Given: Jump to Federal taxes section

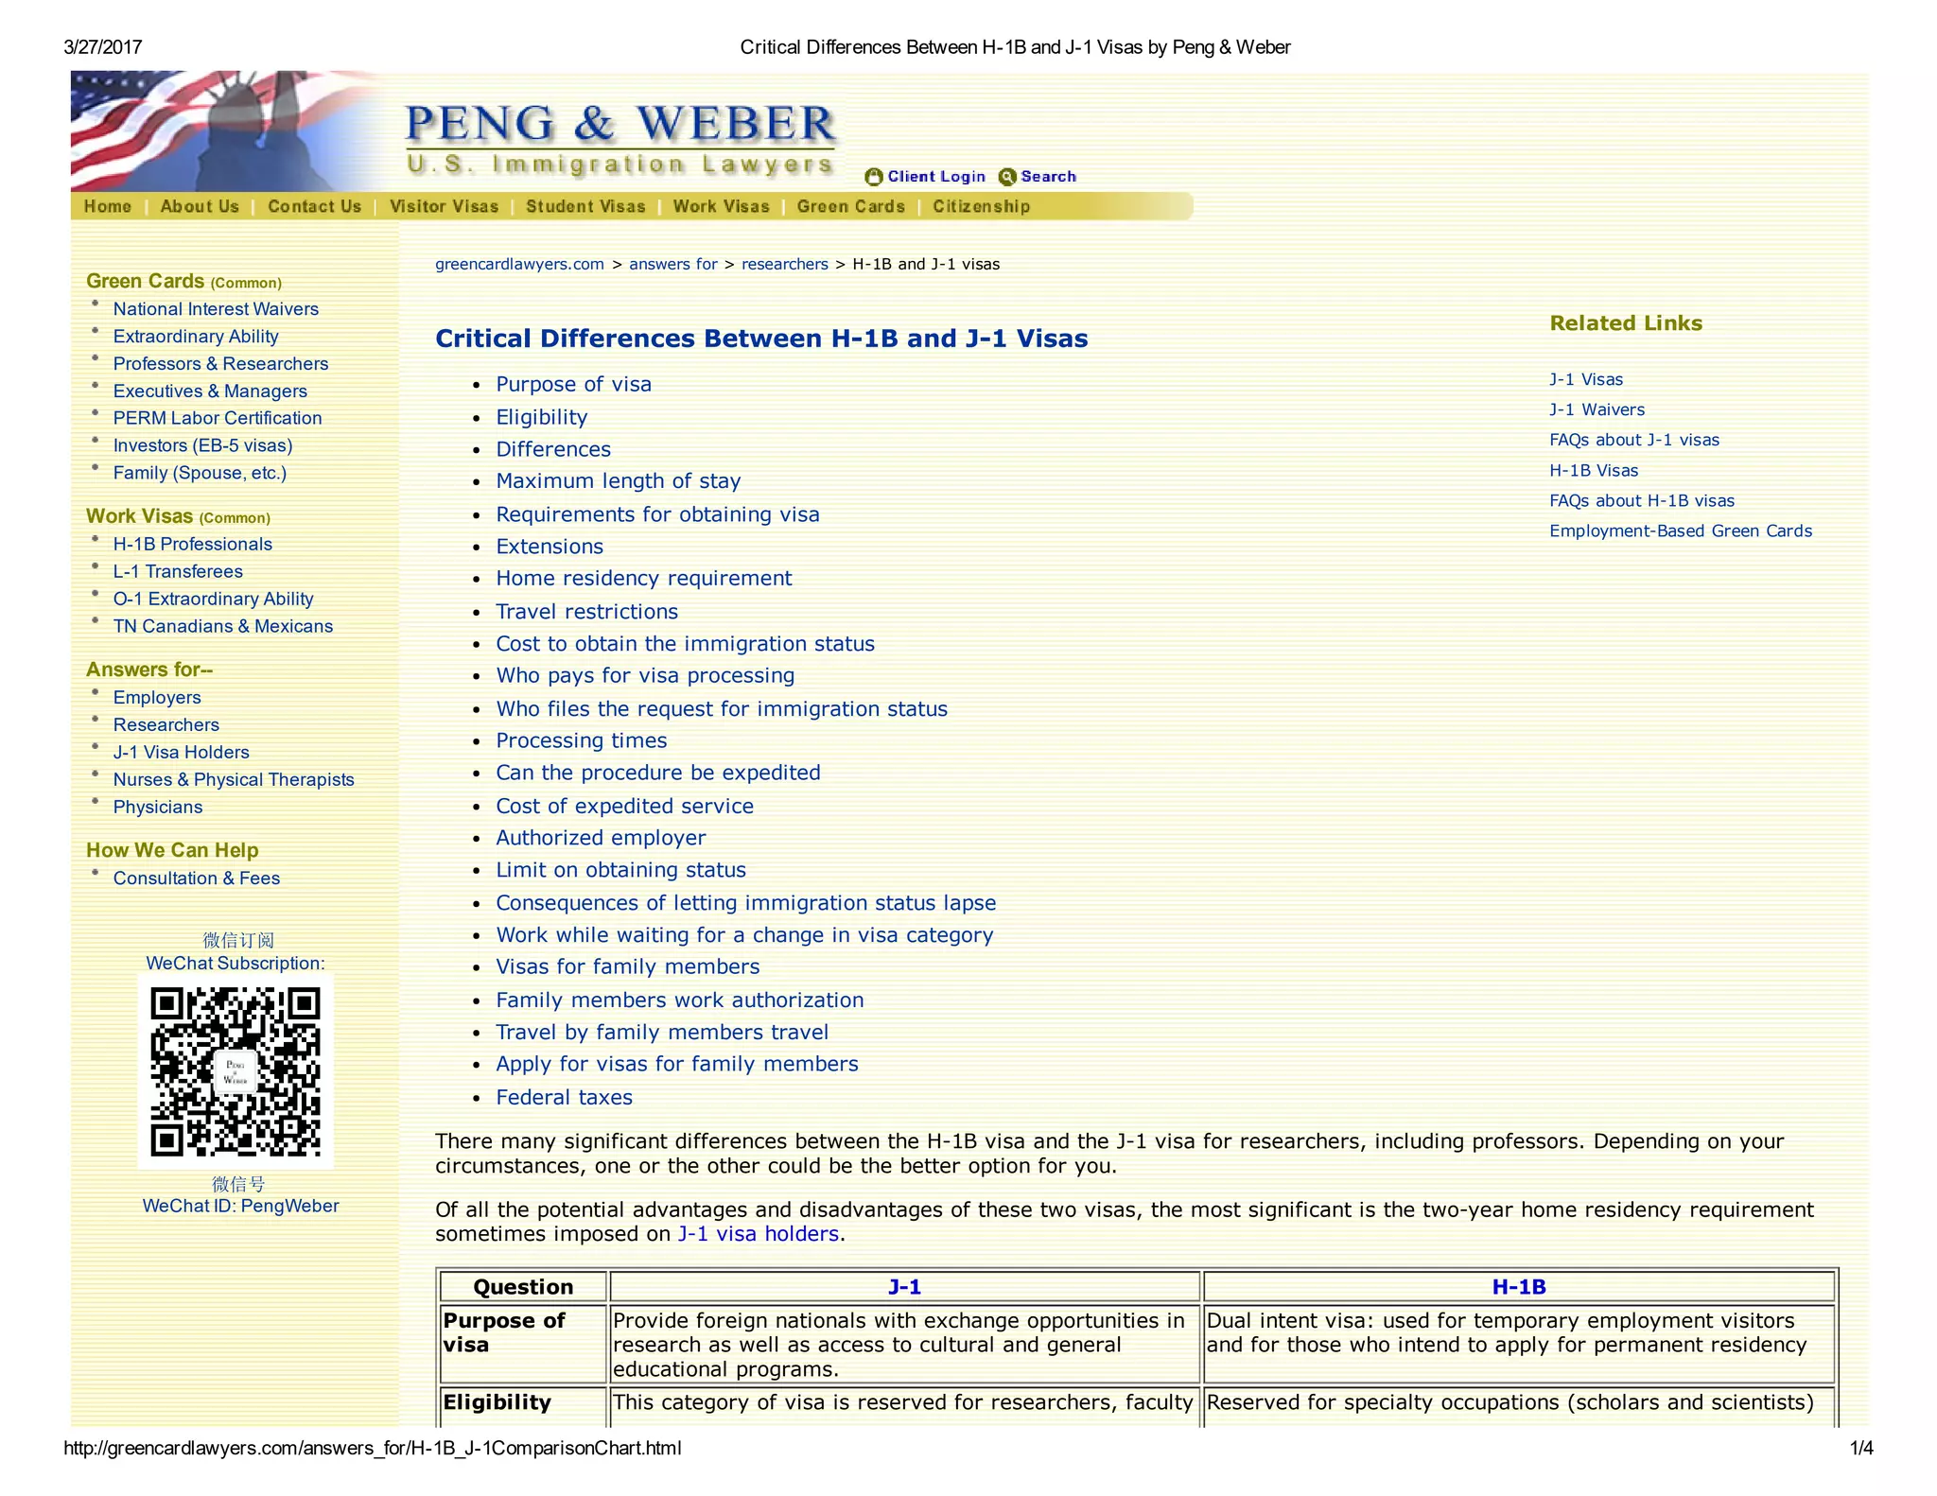Looking at the screenshot, I should point(564,1097).
